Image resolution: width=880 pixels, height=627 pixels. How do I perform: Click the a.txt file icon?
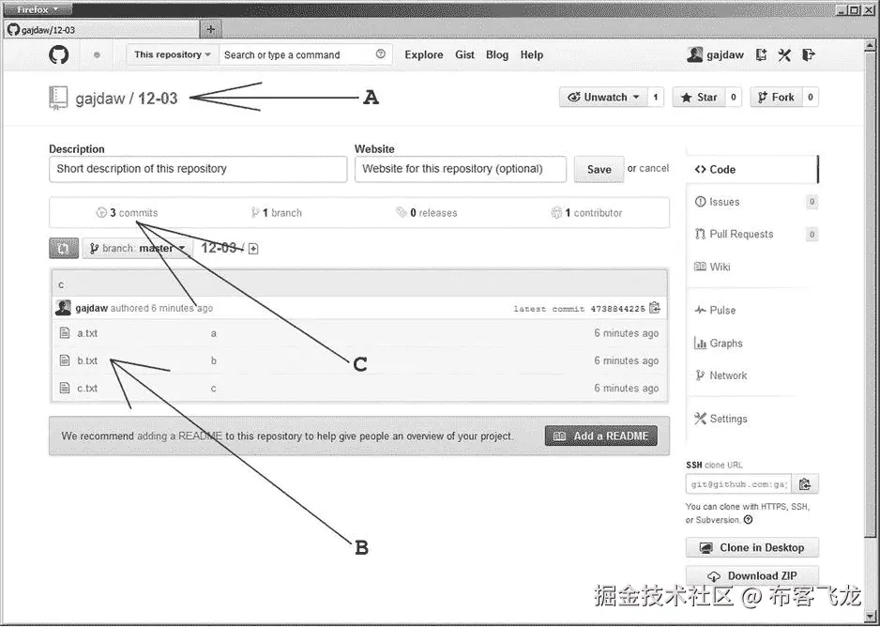65,333
